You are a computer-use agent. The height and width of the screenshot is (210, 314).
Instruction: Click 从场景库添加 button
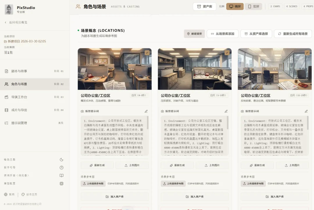tap(222, 34)
